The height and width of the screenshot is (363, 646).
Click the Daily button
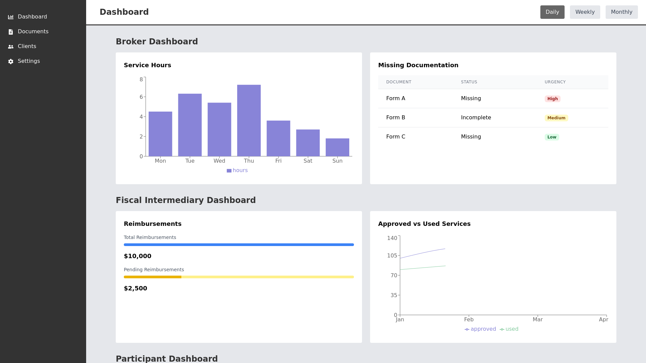pyautogui.click(x=552, y=12)
